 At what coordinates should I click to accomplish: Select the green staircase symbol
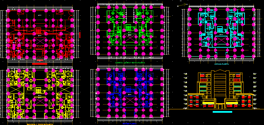coord(128,28)
